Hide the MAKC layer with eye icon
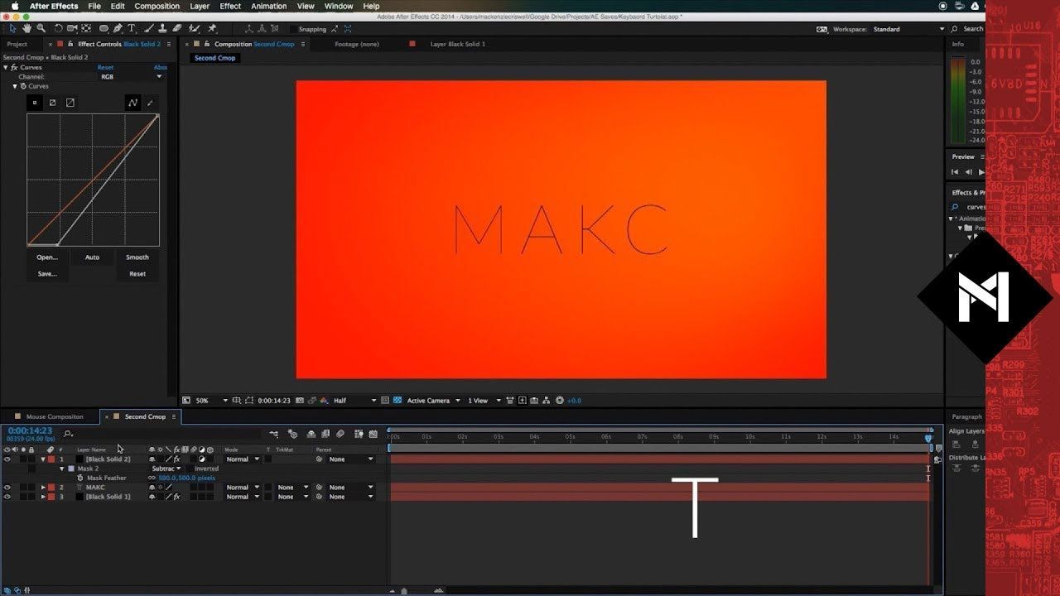The height and width of the screenshot is (596, 1060). pos(7,488)
